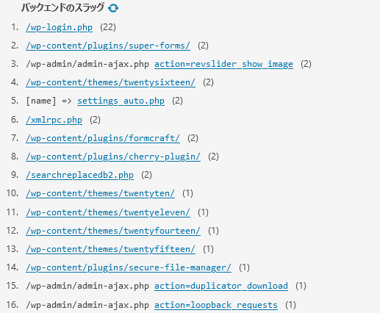Screen dimensions: 380x313
Task: Click the refresh icon beside バックエンドのスラッグ
Action: click(113, 8)
